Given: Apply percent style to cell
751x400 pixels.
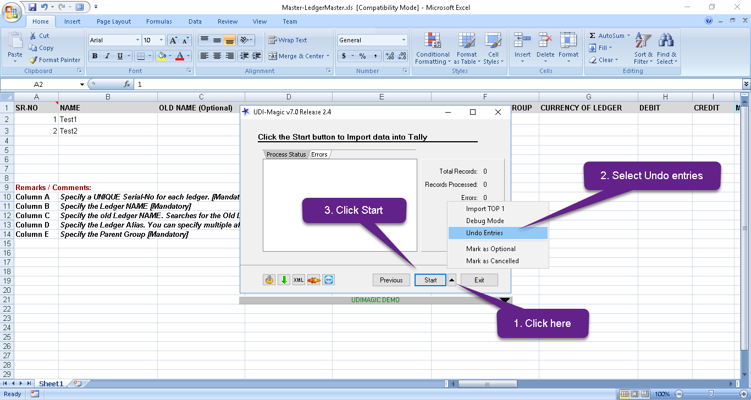Looking at the screenshot, I should pos(362,56).
